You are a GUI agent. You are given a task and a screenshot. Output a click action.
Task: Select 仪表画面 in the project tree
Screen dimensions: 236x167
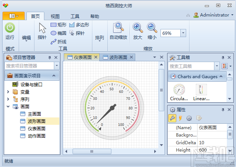pos(37,128)
